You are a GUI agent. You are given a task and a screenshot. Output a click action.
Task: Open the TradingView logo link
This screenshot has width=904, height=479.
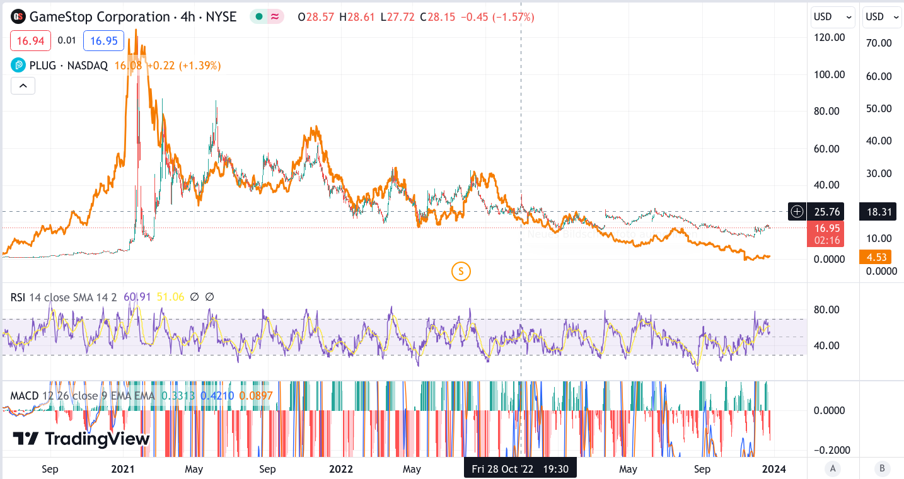click(x=81, y=439)
